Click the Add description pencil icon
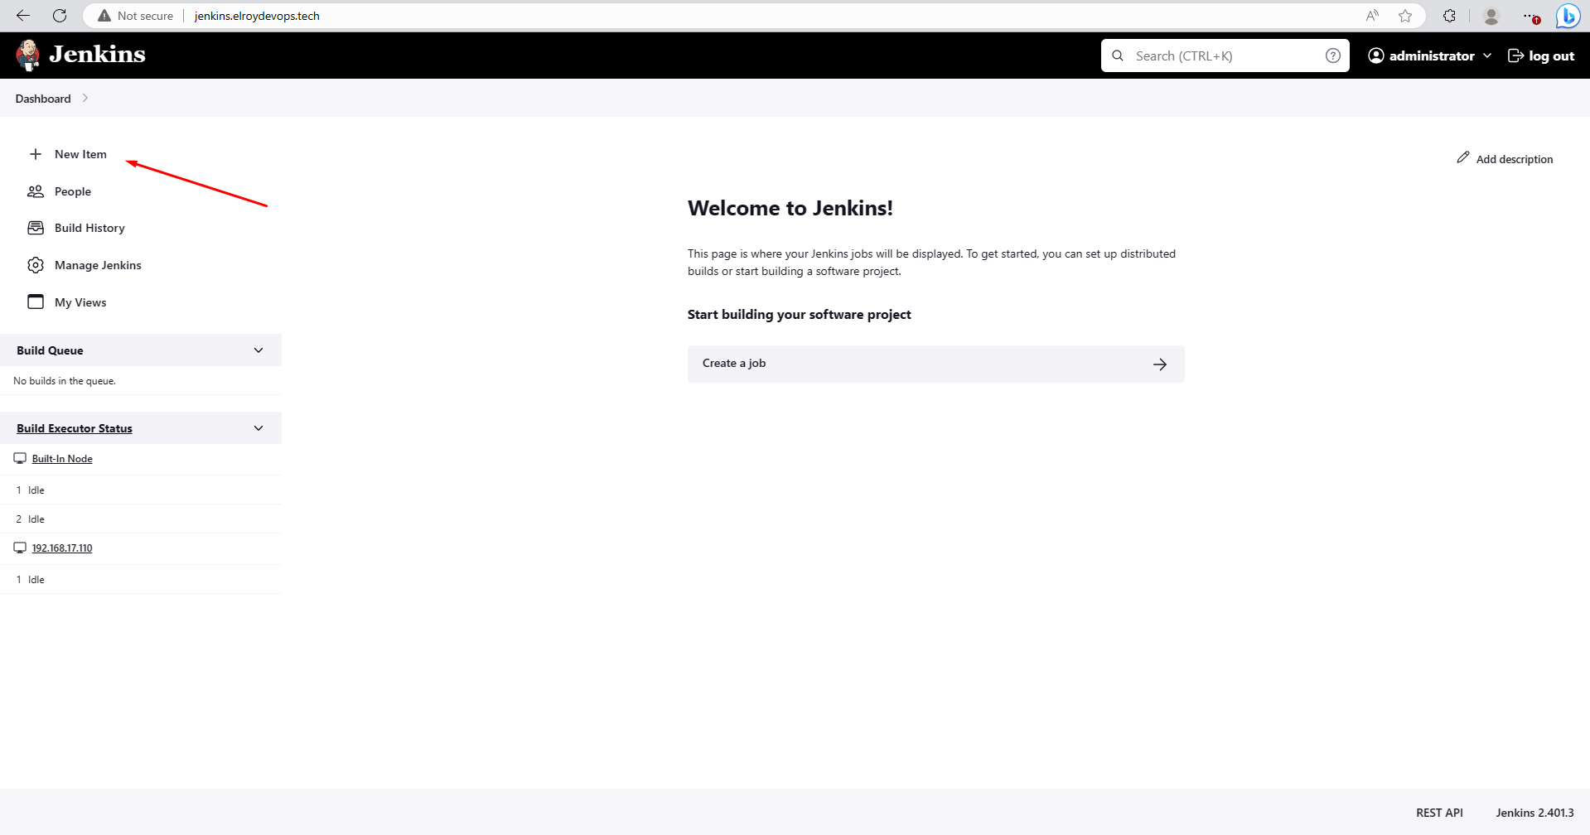This screenshot has width=1590, height=835. point(1463,157)
